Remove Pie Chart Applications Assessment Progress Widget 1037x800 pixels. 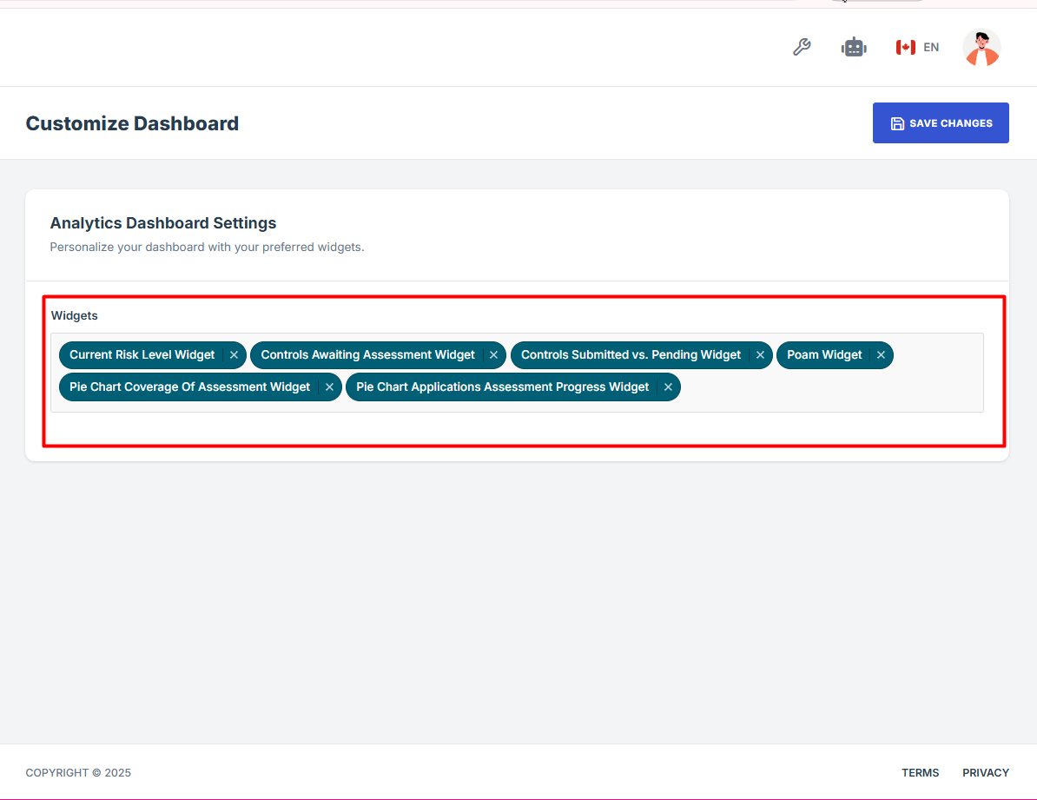pyautogui.click(x=668, y=387)
